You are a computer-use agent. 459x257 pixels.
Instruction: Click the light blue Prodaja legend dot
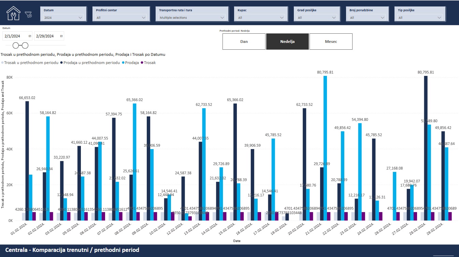tap(123, 63)
